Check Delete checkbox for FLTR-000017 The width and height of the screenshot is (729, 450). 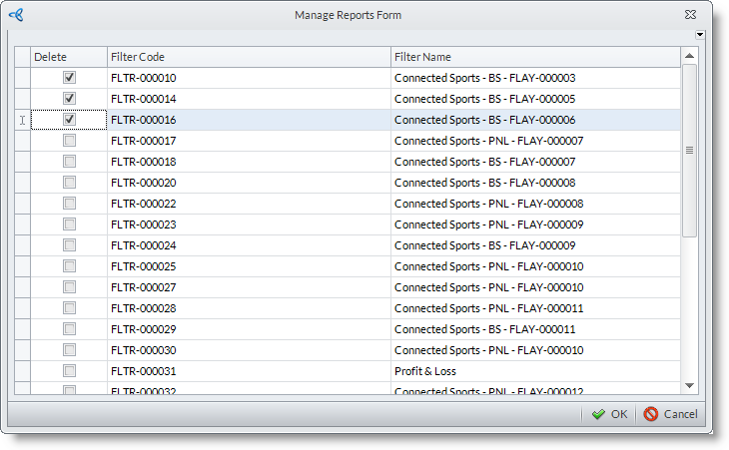click(x=69, y=141)
